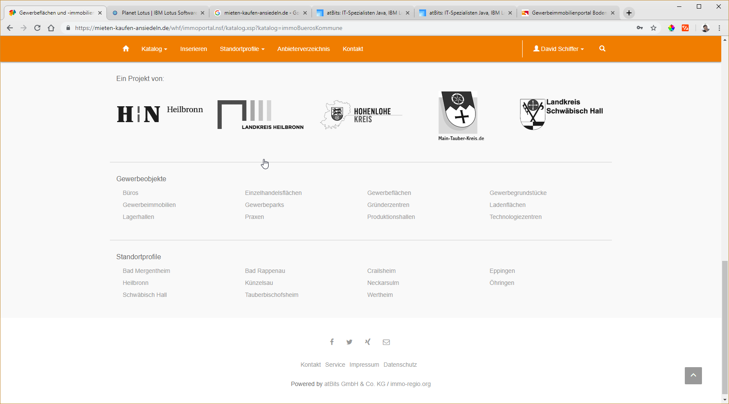Expand the Standortprofile dropdown menu
The height and width of the screenshot is (404, 729).
[x=242, y=49]
